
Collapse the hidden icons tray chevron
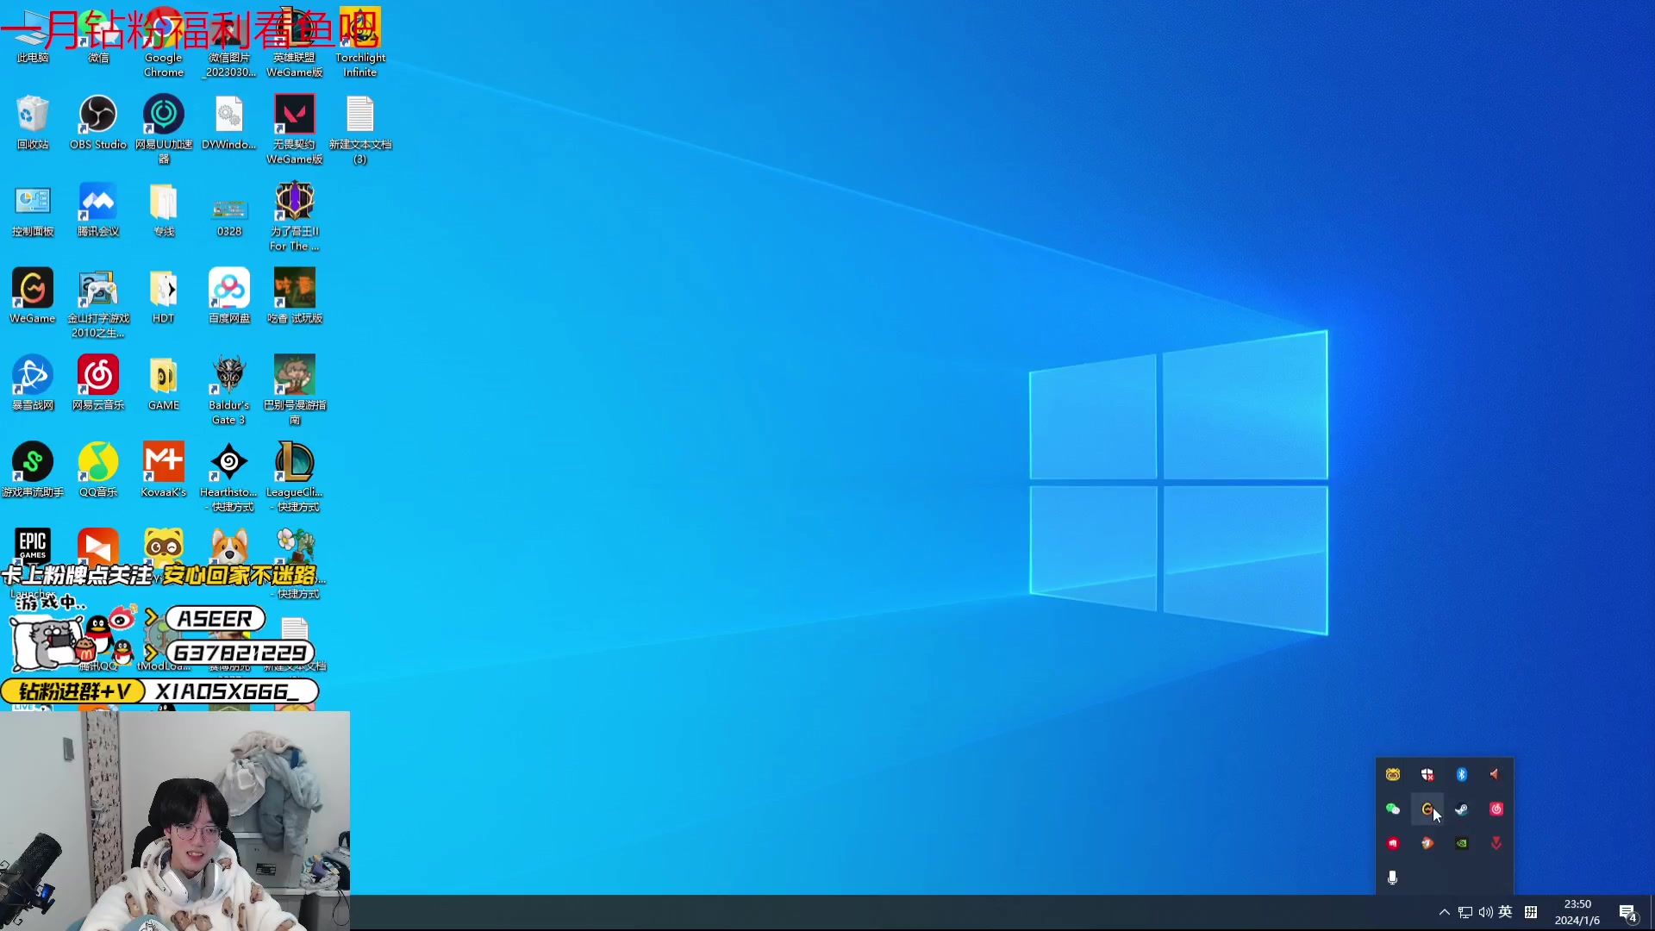click(x=1445, y=912)
